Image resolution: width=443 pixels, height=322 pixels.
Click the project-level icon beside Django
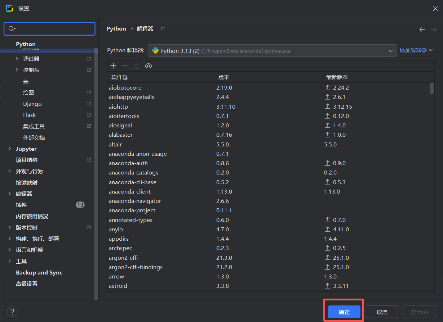(89, 104)
